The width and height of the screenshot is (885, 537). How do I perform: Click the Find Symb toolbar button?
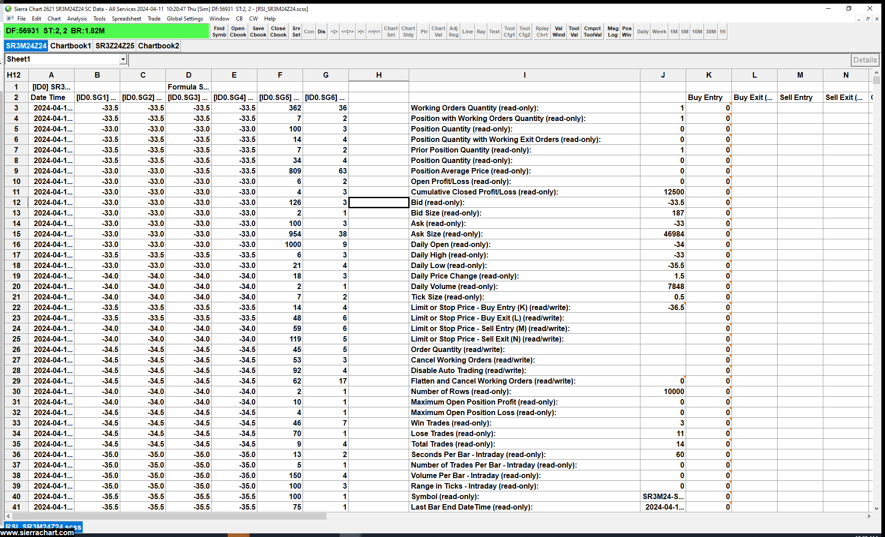tap(219, 32)
